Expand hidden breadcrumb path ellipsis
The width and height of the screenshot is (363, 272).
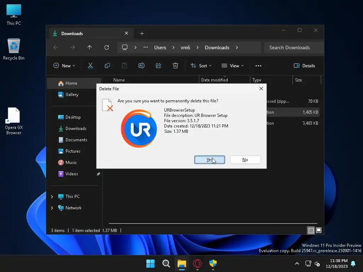click(146, 47)
